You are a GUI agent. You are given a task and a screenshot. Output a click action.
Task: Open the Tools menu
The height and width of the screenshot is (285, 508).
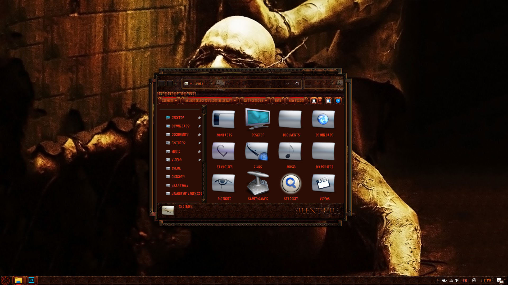[190, 94]
